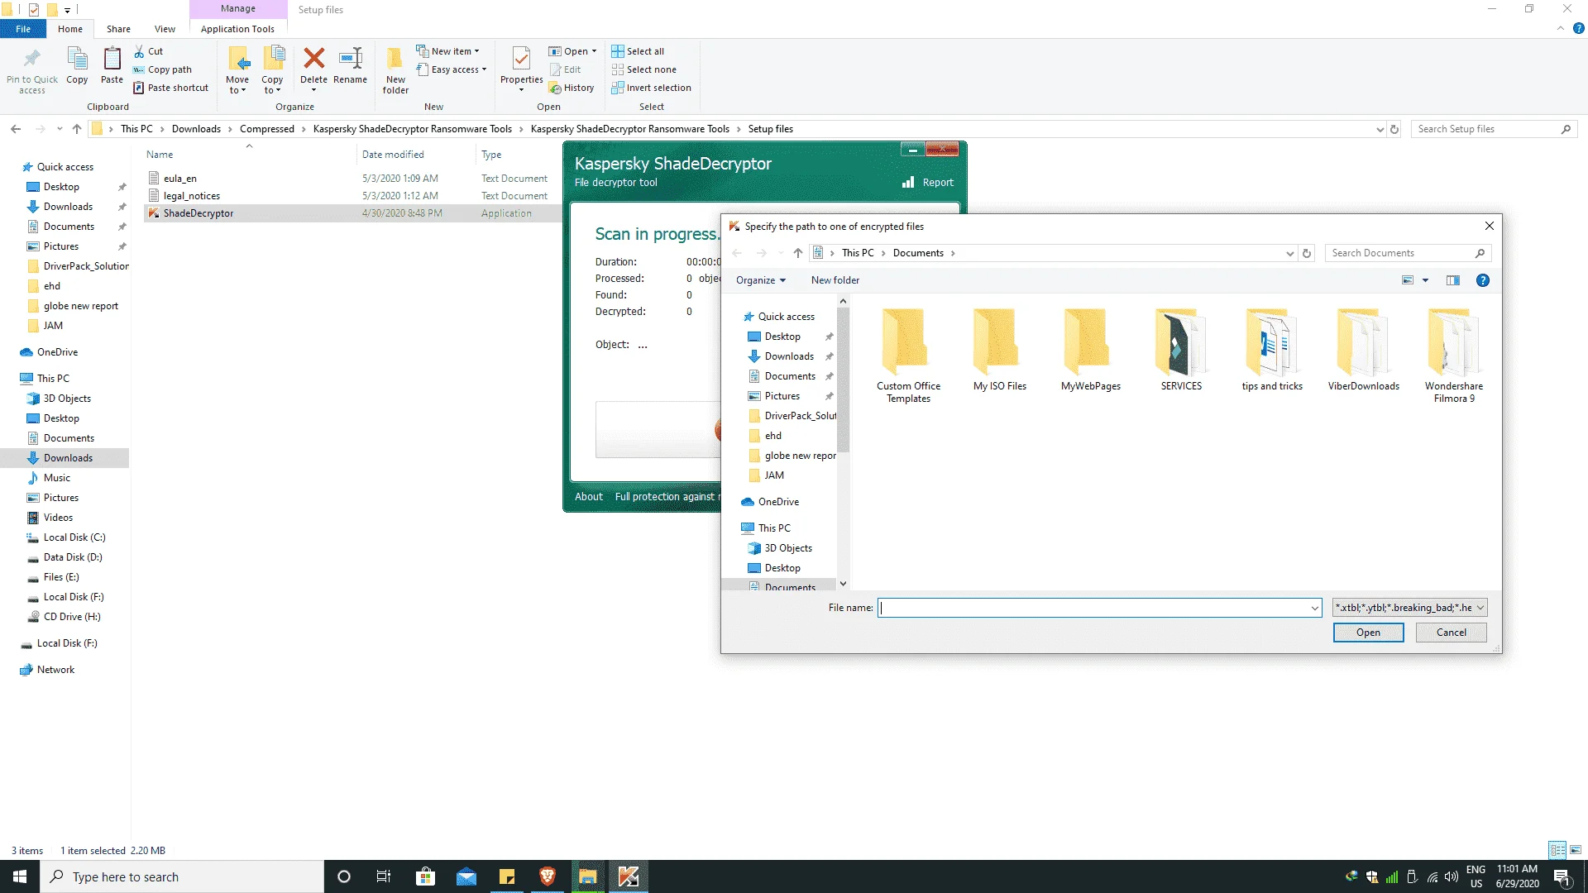This screenshot has width=1588, height=893.
Task: Sort files by the Name column header
Action: pyautogui.click(x=160, y=155)
